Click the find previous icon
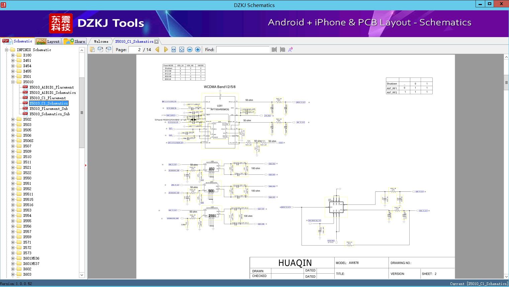 (274, 49)
